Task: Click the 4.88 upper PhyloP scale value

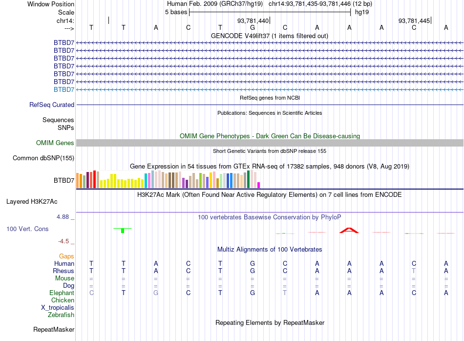Action: [x=63, y=217]
